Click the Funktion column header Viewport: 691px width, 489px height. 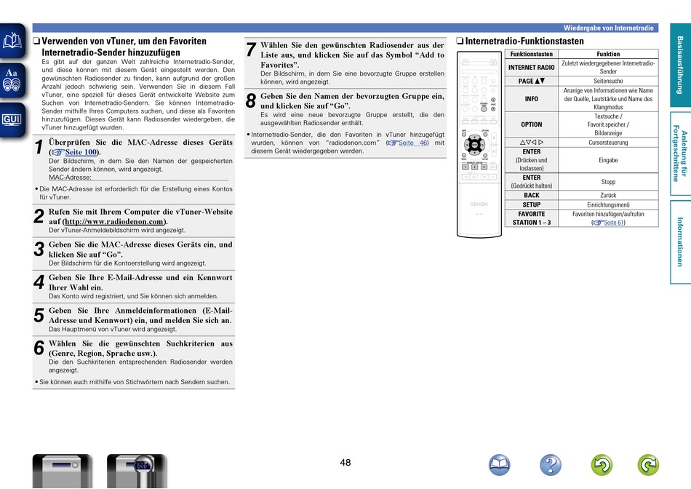pyautogui.click(x=608, y=54)
